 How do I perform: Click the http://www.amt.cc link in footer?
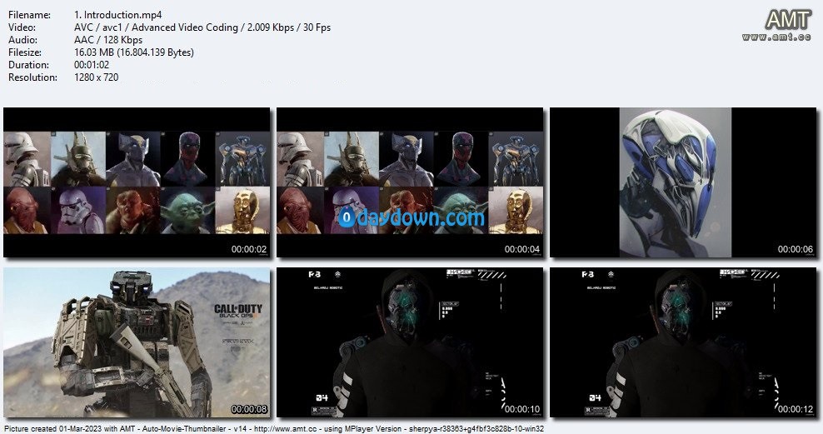[x=286, y=429]
